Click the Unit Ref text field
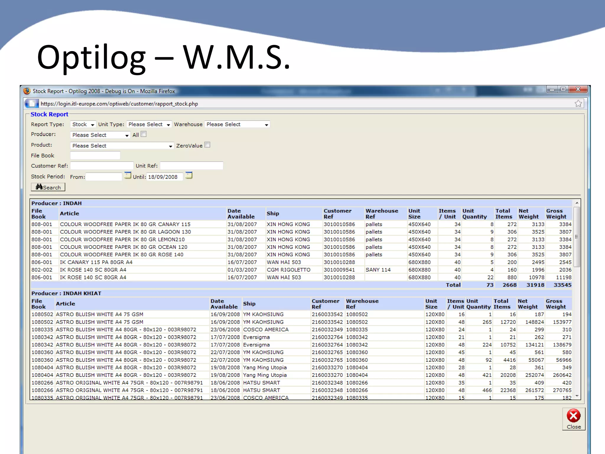This screenshot has width=605, height=454. 191,166
